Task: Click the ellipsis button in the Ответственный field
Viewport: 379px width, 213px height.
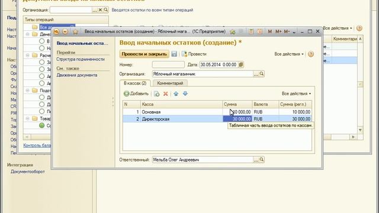Action: coord(256,160)
